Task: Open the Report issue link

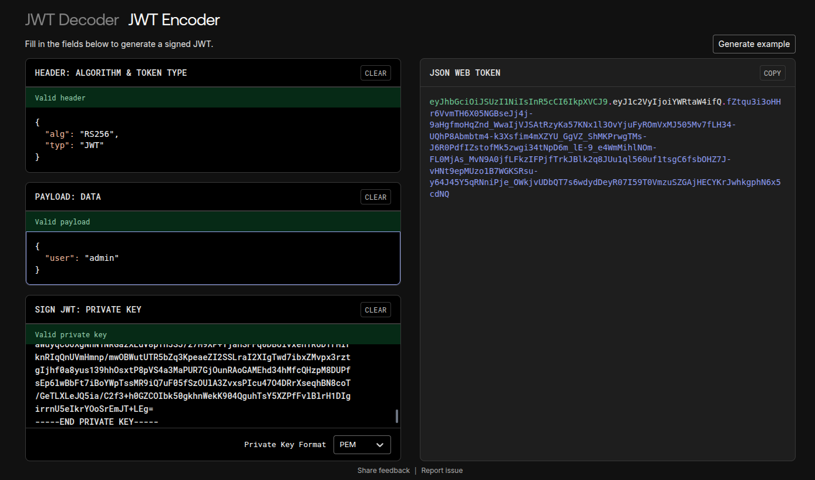Action: [x=442, y=471]
